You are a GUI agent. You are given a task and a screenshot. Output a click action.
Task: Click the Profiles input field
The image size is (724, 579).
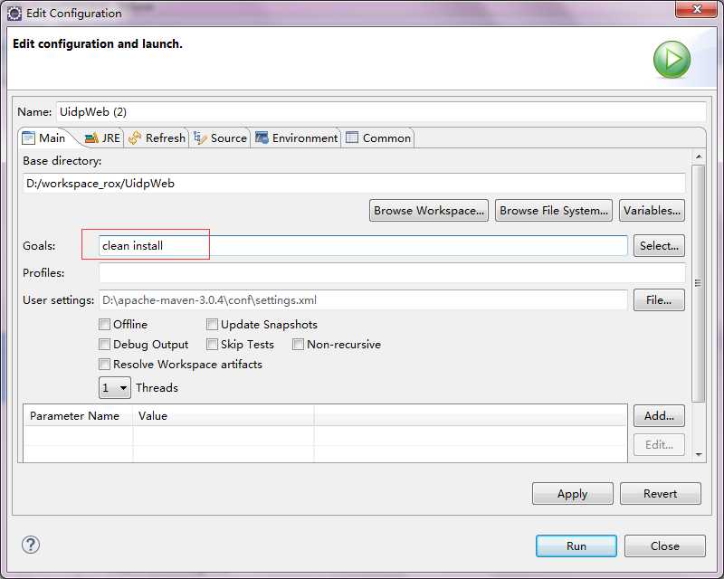click(x=392, y=273)
